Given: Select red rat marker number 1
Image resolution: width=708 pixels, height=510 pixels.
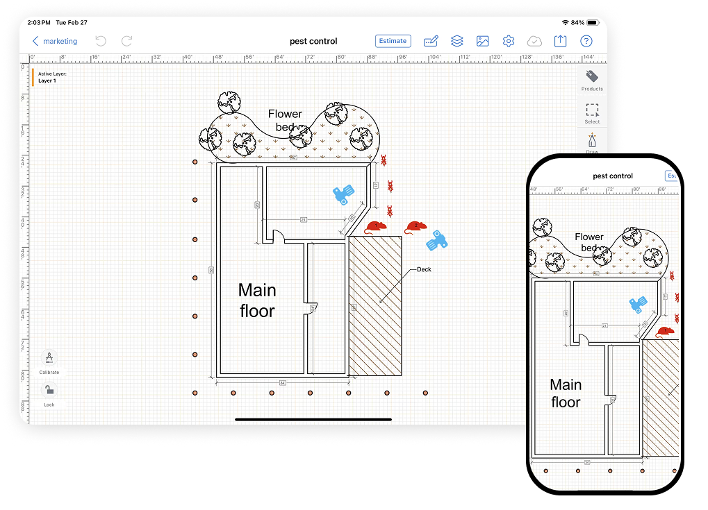Looking at the screenshot, I should tap(376, 228).
